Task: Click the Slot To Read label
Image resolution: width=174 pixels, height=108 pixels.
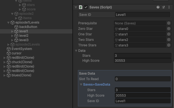Action: 89,79
